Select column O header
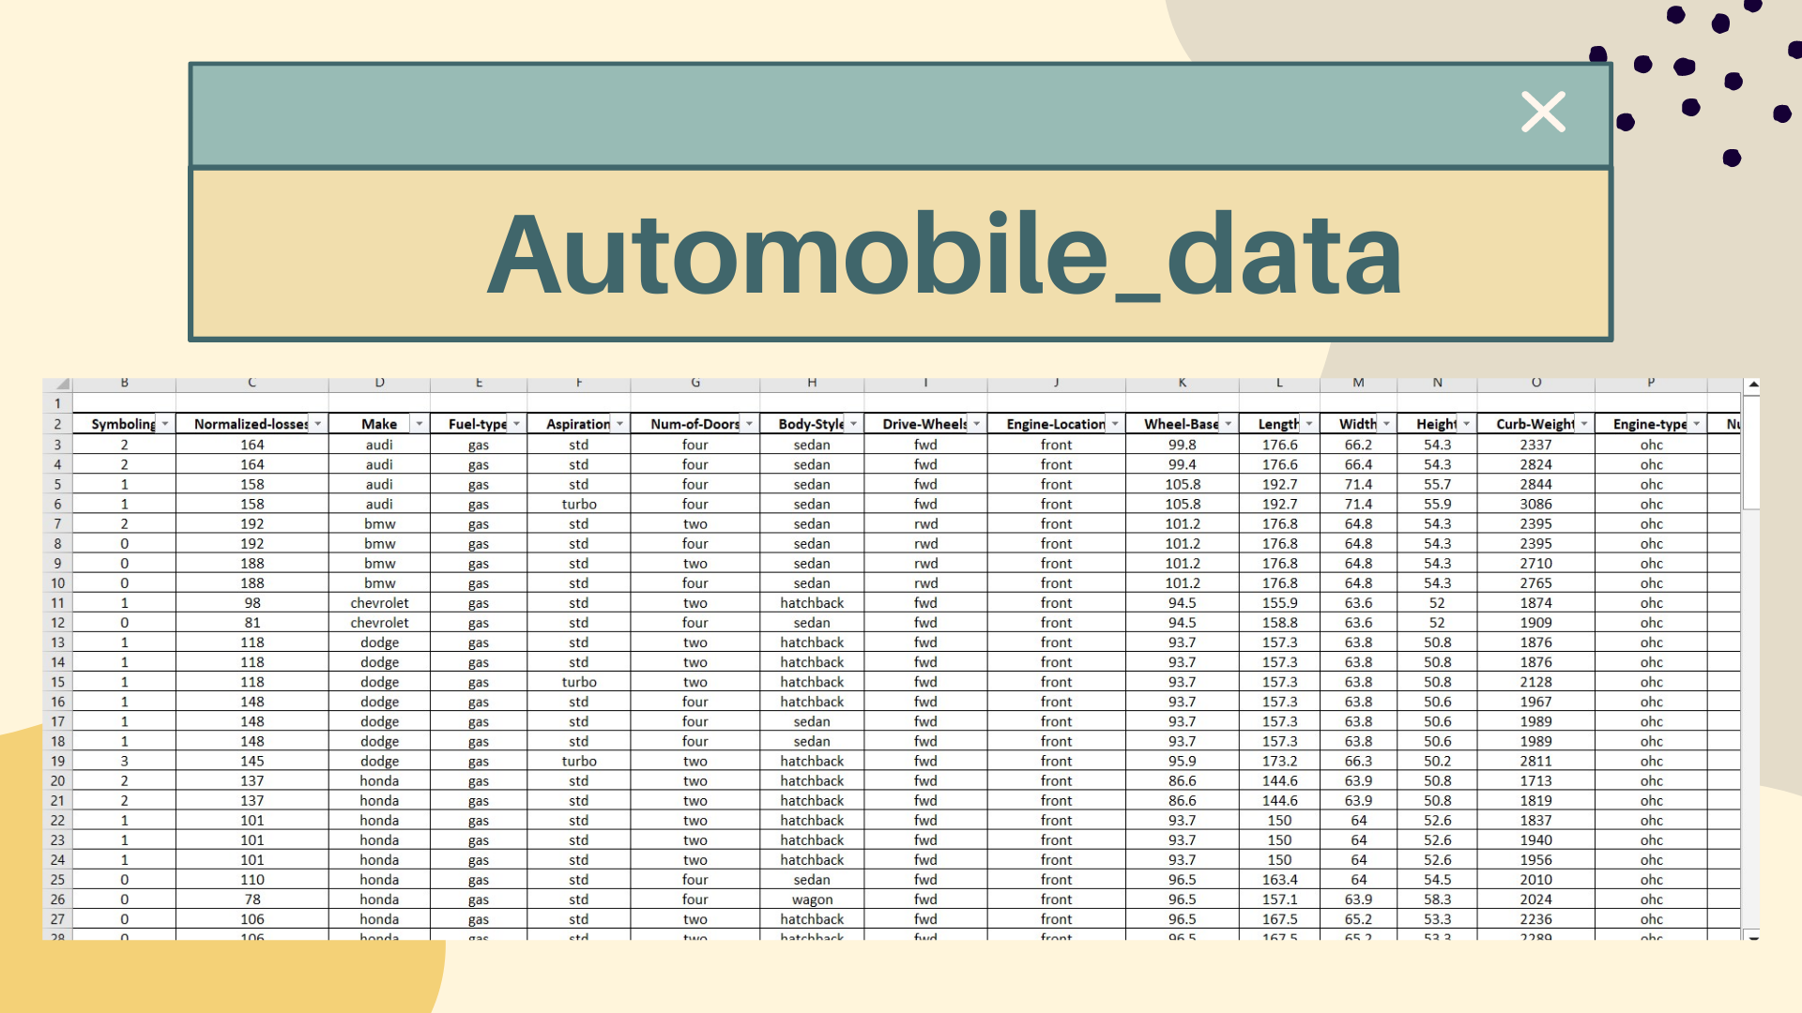The height and width of the screenshot is (1013, 1802). pyautogui.click(x=1536, y=384)
